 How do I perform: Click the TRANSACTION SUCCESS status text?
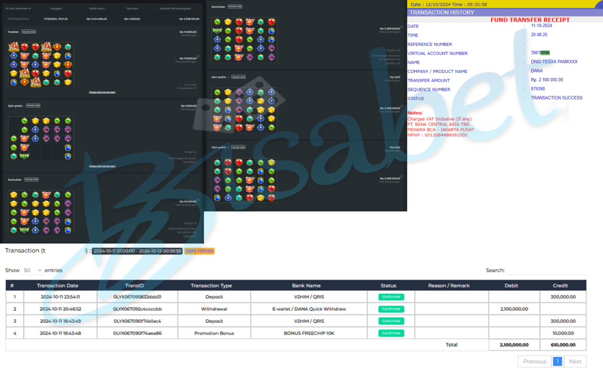pyautogui.click(x=556, y=98)
